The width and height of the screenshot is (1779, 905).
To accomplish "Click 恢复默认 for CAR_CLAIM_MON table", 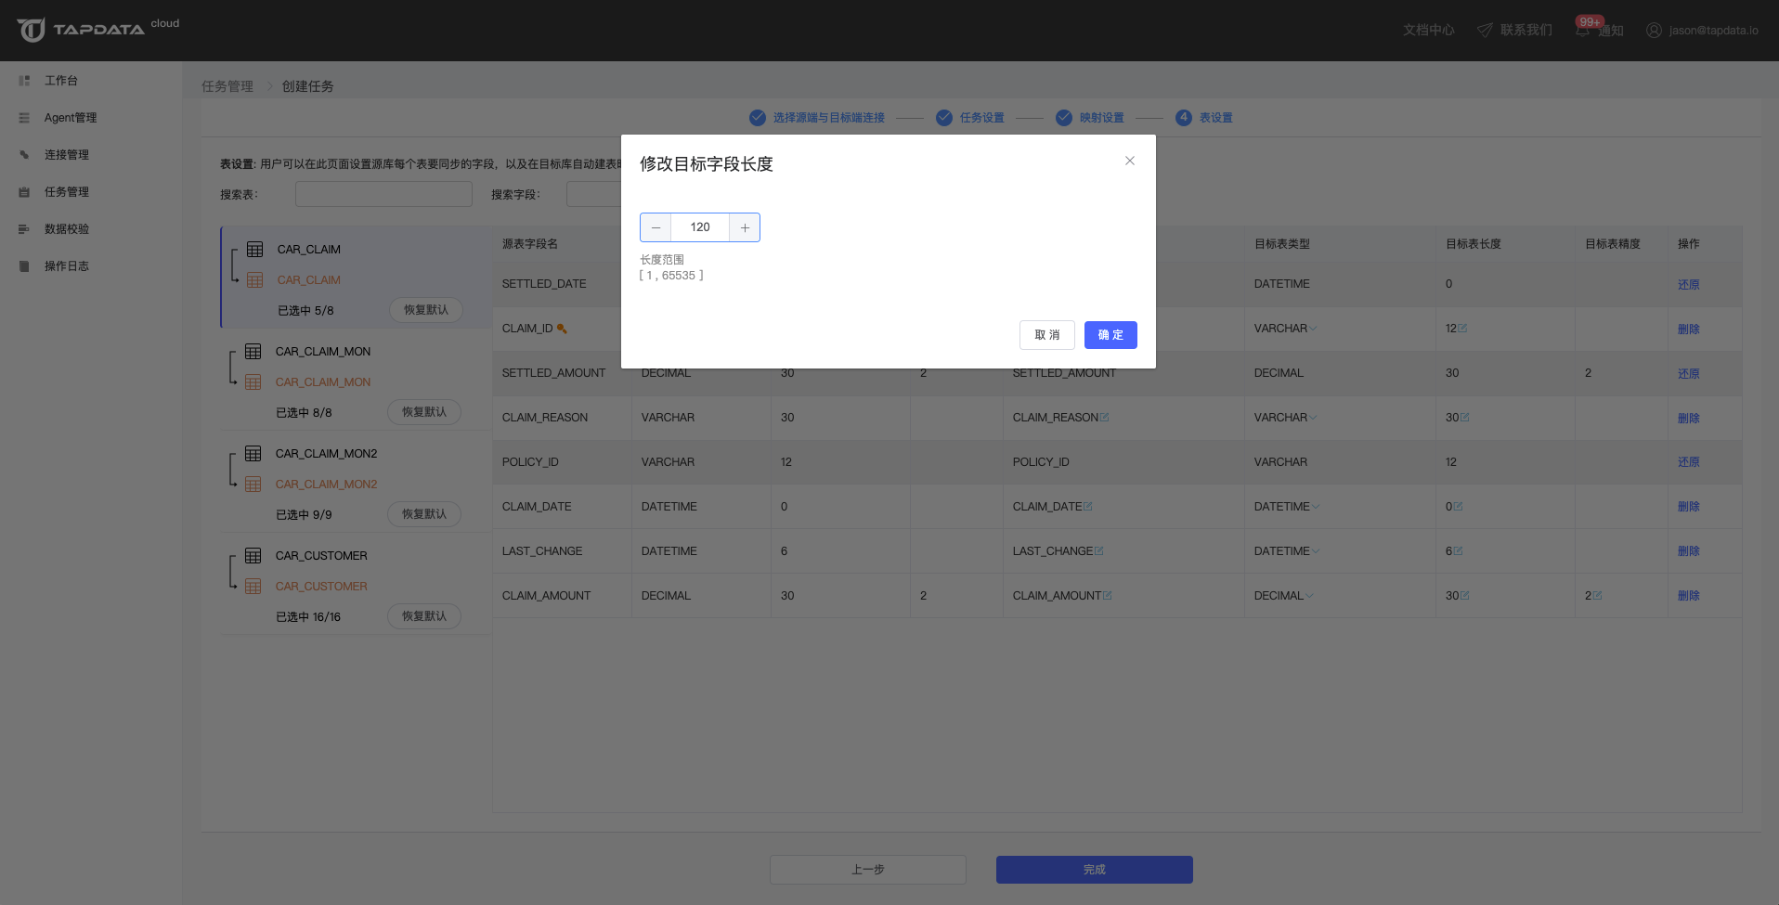I will [x=424, y=412].
